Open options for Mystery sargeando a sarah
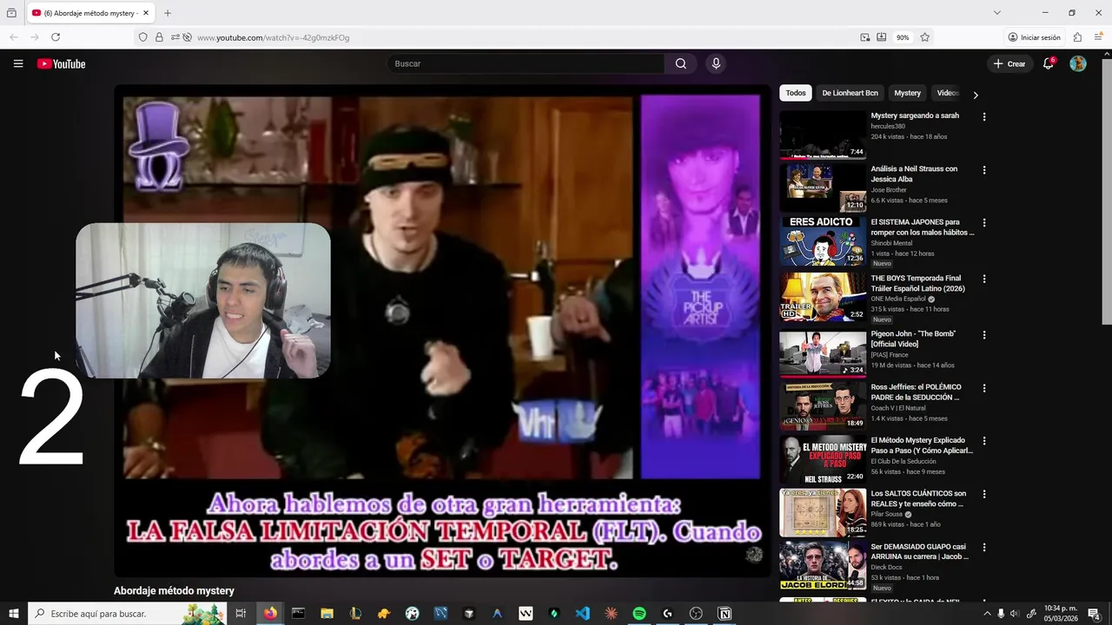The width and height of the screenshot is (1112, 625). 984,116
